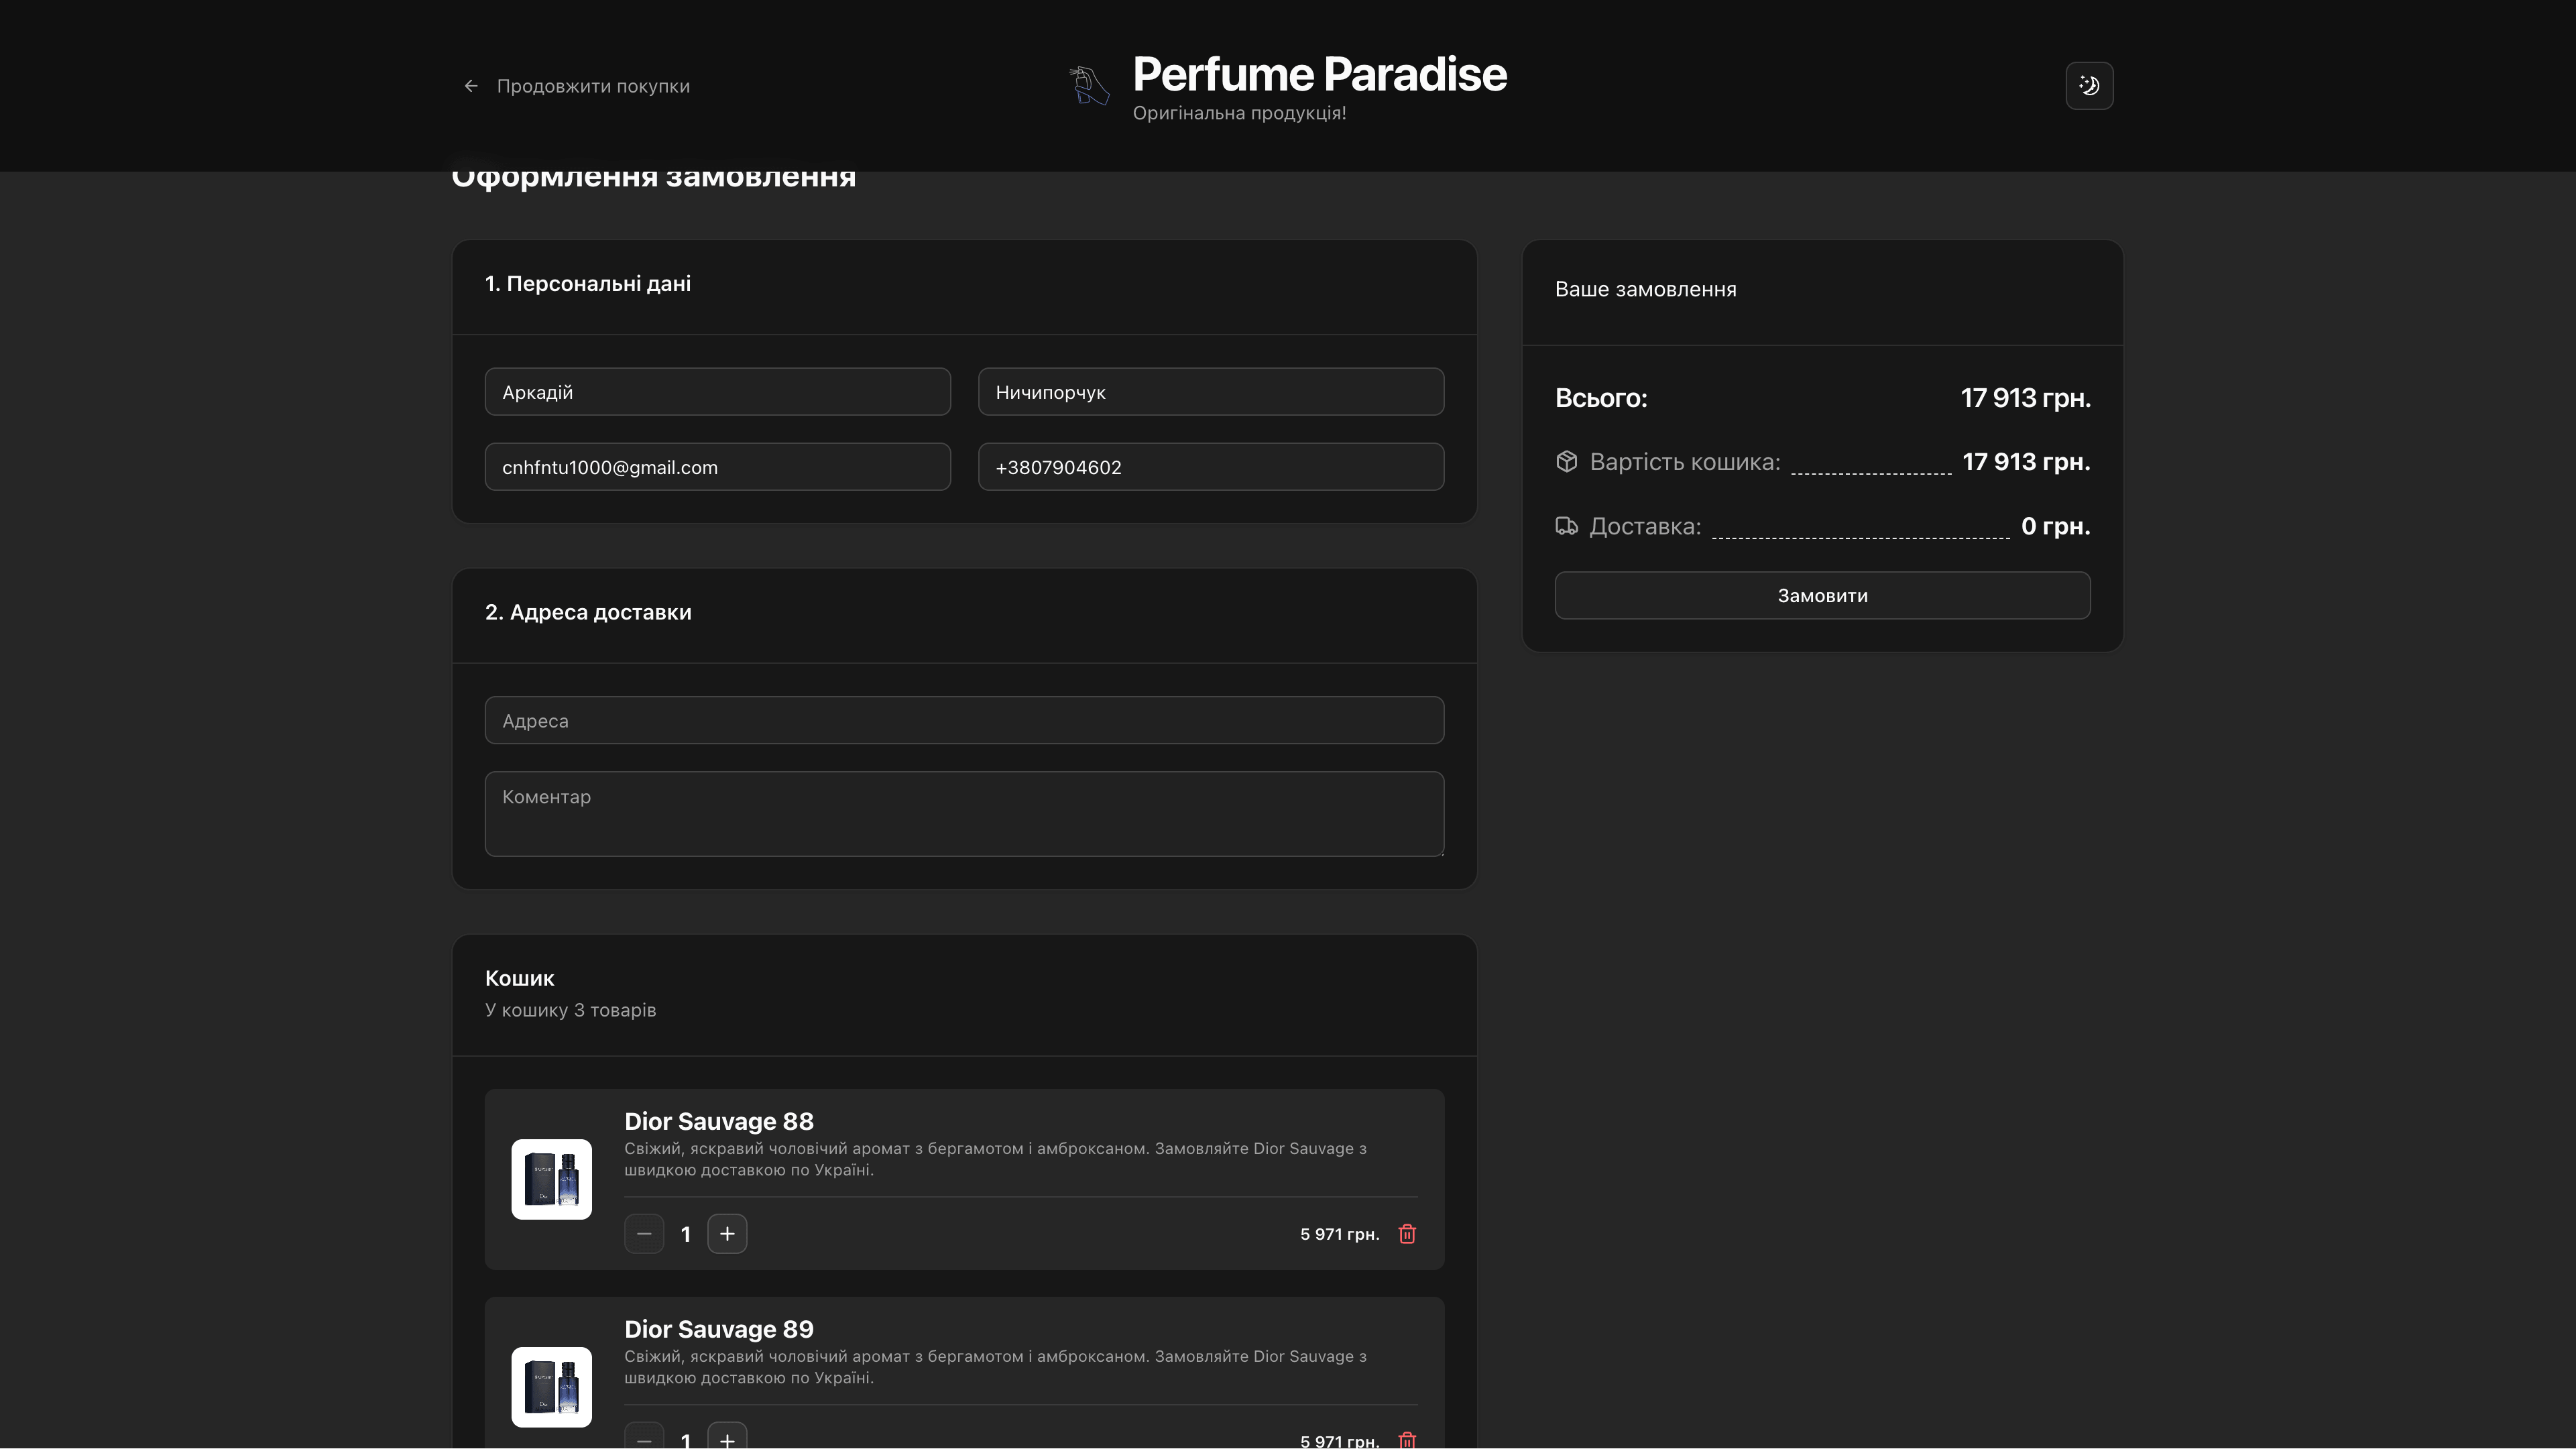Delete Dior Sauvage 89 via trash icon
This screenshot has height=1449, width=2576.
pyautogui.click(x=1407, y=1440)
